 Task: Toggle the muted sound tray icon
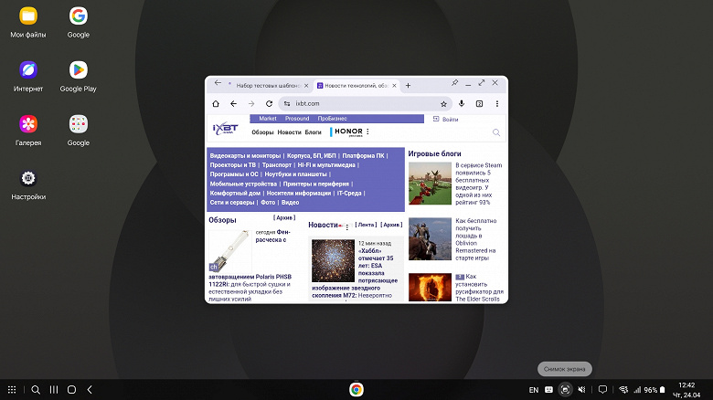tap(581, 390)
